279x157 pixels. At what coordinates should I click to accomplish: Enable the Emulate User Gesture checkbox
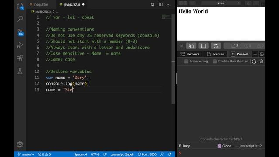tap(214, 61)
